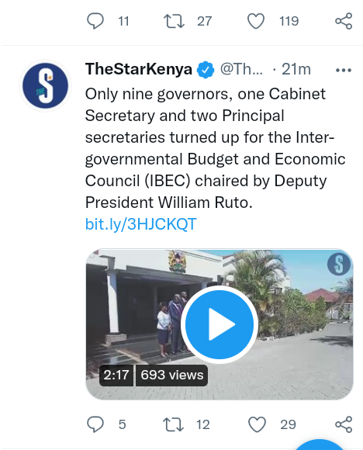Image resolution: width=363 pixels, height=450 pixels.
Task: Reply to TheStarKenya IBEC tweet
Action: tap(95, 424)
